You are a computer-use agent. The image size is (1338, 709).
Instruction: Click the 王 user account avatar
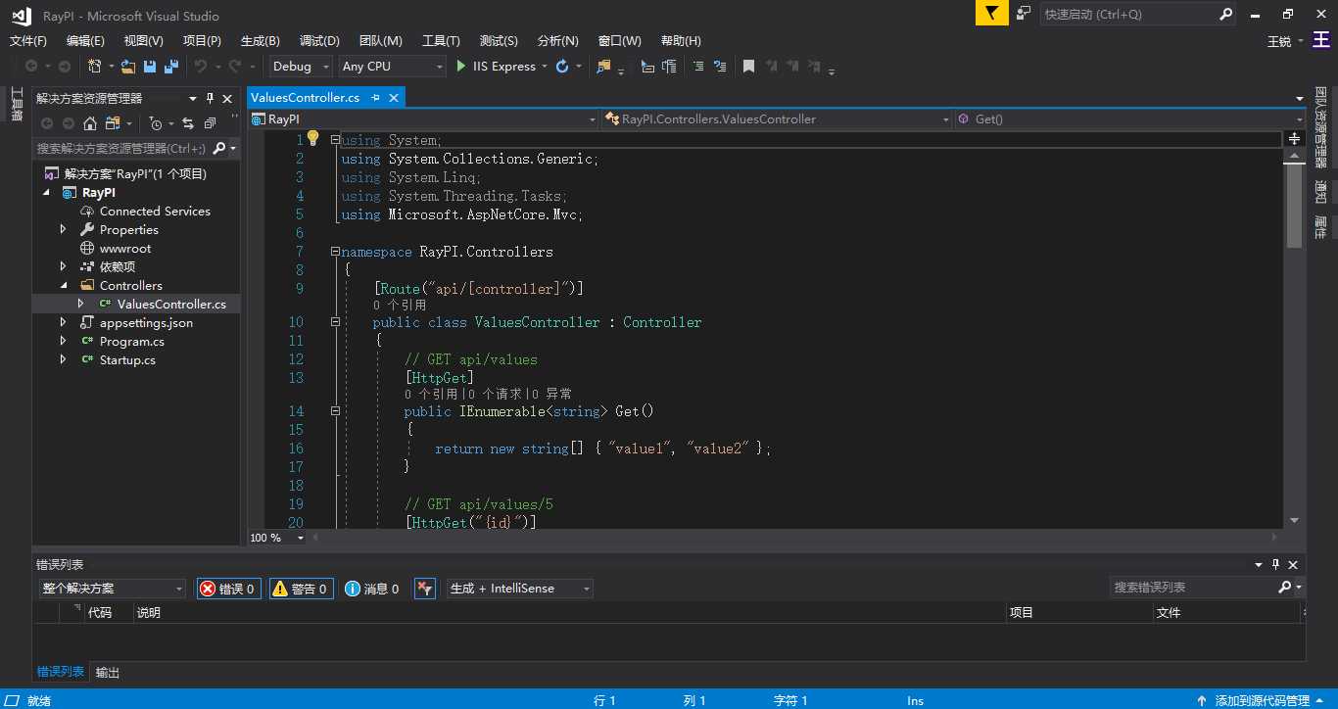pos(1322,40)
